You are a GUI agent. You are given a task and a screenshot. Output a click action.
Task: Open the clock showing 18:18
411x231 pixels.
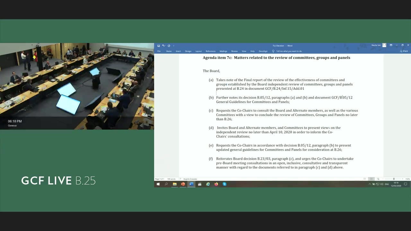[396, 184]
